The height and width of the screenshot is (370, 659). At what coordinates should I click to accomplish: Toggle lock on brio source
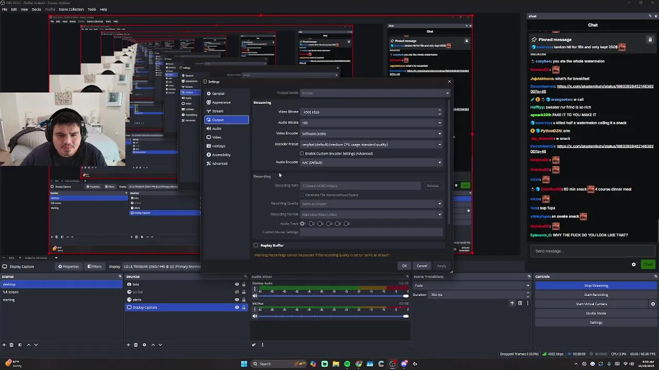244,284
